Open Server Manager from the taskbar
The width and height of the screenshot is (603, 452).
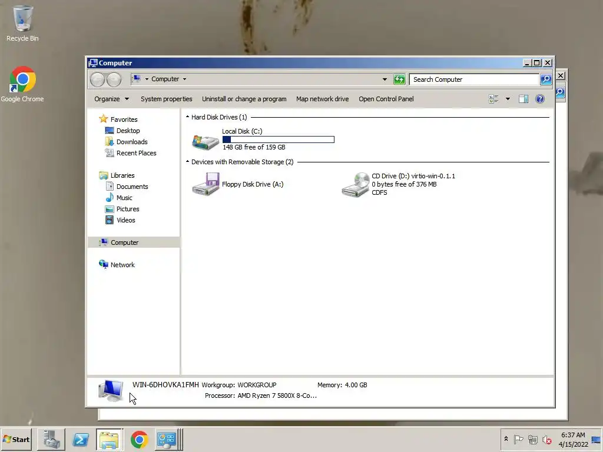click(x=51, y=439)
